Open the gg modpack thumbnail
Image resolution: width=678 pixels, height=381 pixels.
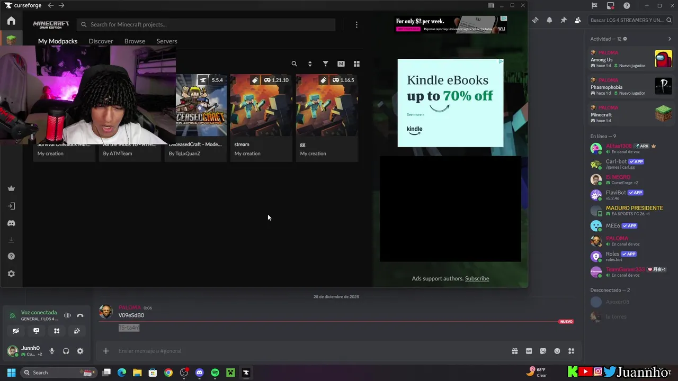pyautogui.click(x=327, y=105)
